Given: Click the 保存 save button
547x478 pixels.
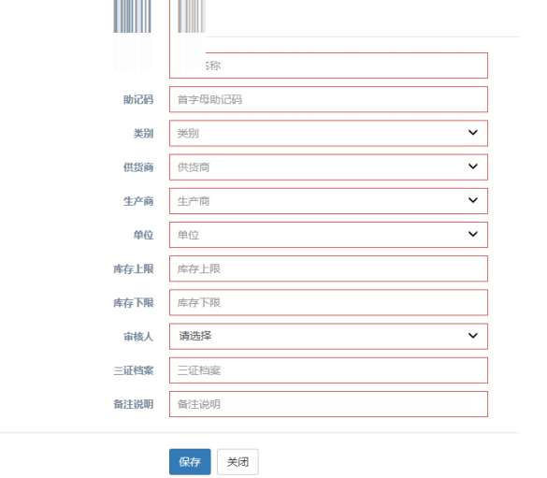Looking at the screenshot, I should (x=190, y=461).
